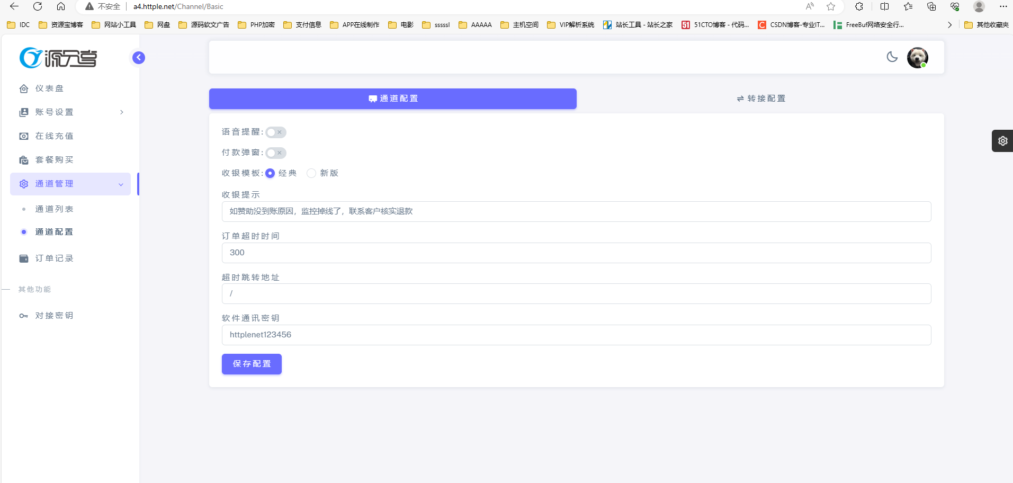Open 仪表盘 dashboard from the sidebar

click(x=49, y=88)
